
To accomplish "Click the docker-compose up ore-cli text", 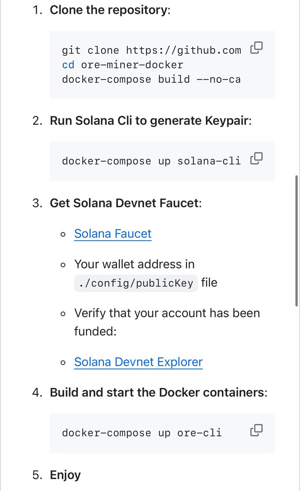I will click(142, 433).
